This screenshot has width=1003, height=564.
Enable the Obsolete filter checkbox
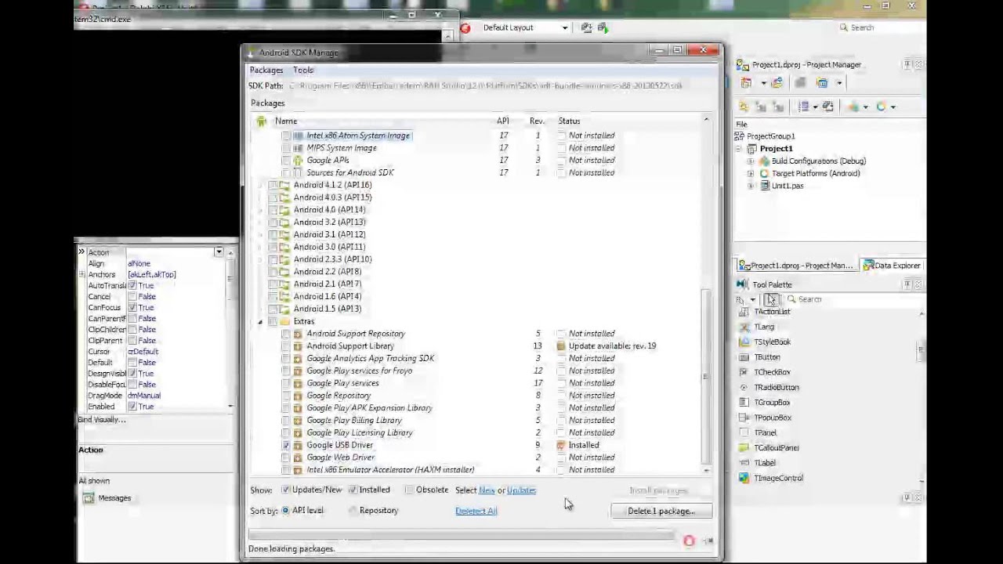click(409, 490)
